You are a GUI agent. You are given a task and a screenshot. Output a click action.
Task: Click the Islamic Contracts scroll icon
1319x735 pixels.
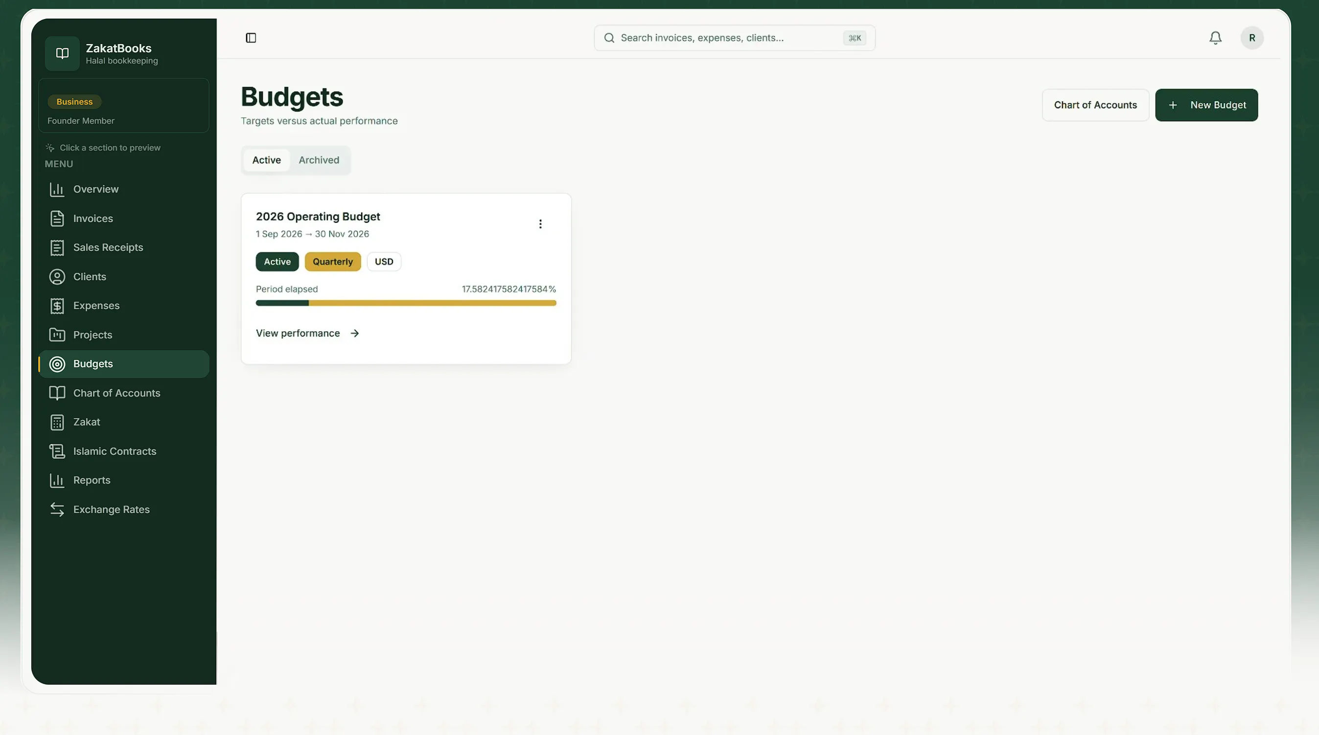point(57,452)
